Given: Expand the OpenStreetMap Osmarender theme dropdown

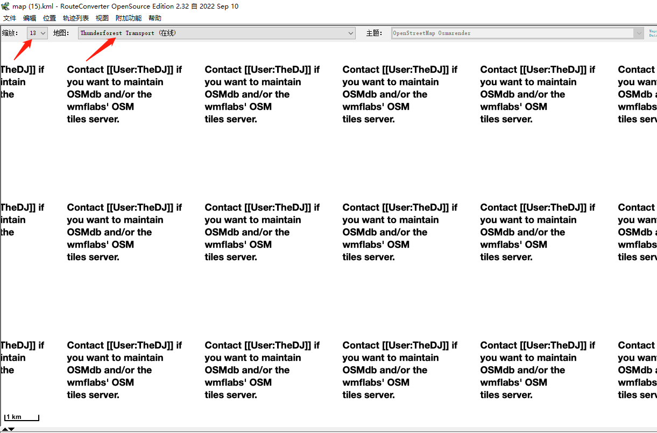Looking at the screenshot, I should [x=517, y=33].
